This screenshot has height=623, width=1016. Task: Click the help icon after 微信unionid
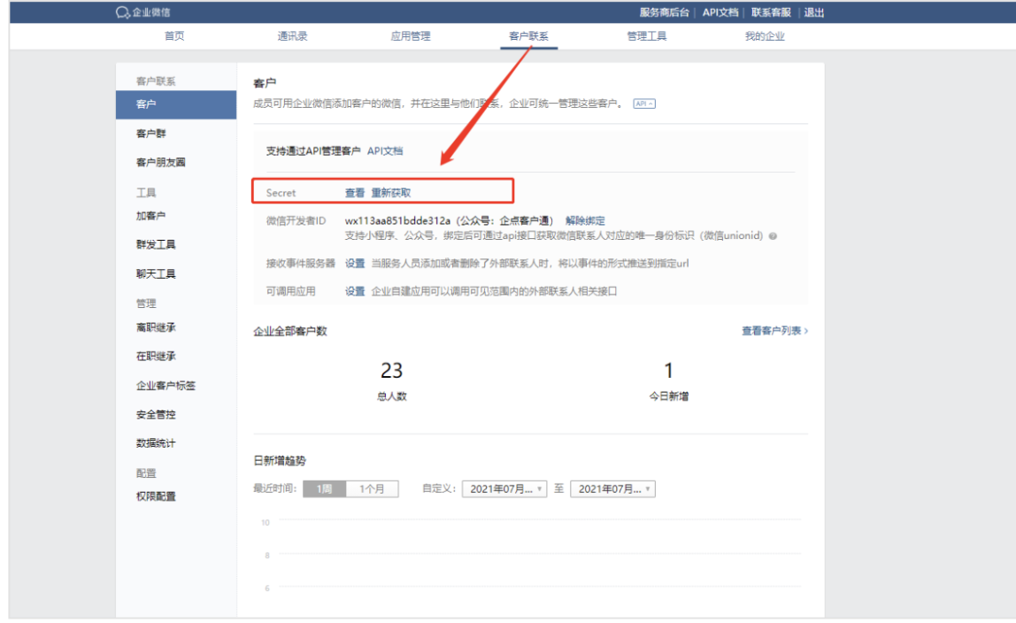pyautogui.click(x=773, y=236)
